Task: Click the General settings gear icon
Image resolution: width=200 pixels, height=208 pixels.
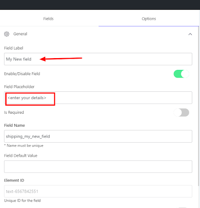Action: [x=7, y=34]
